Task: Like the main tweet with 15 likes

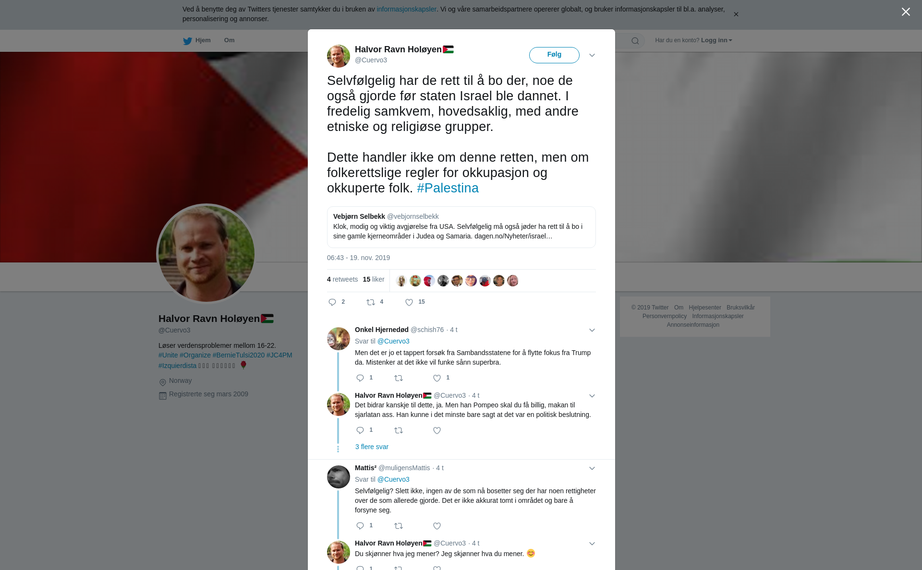Action: click(x=409, y=302)
